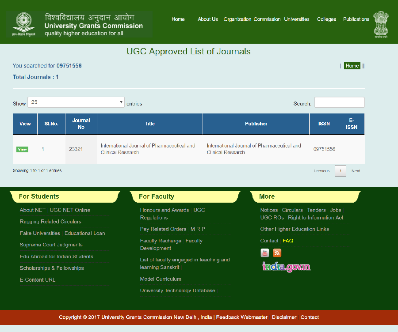Open About NET link
Screen dimensions: 398x332
tap(32, 210)
